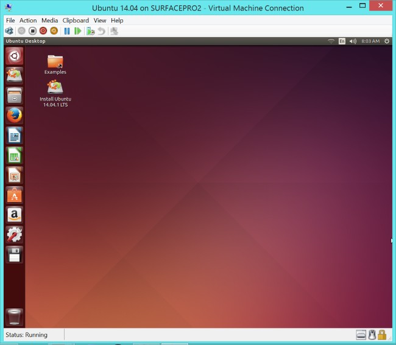Click the Turn Off VM stop button
This screenshot has height=345, width=396.
tap(32, 31)
